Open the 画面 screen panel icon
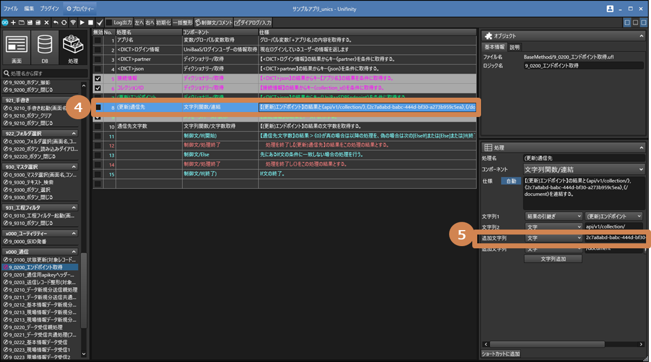Screen dimensions: 651x362 pos(17,48)
